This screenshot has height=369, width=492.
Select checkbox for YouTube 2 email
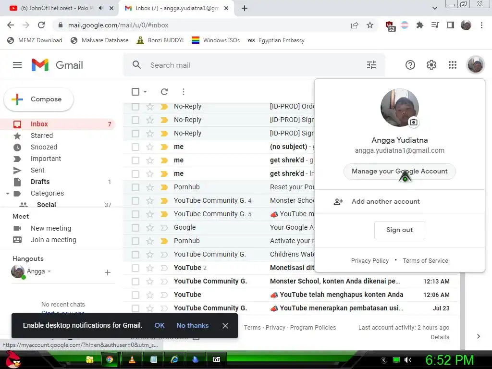135,268
